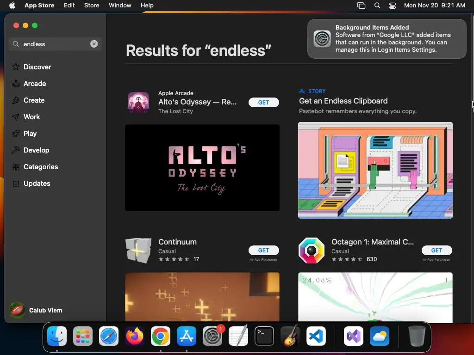
Task: Open Control Center in menu bar
Action: [x=393, y=5]
